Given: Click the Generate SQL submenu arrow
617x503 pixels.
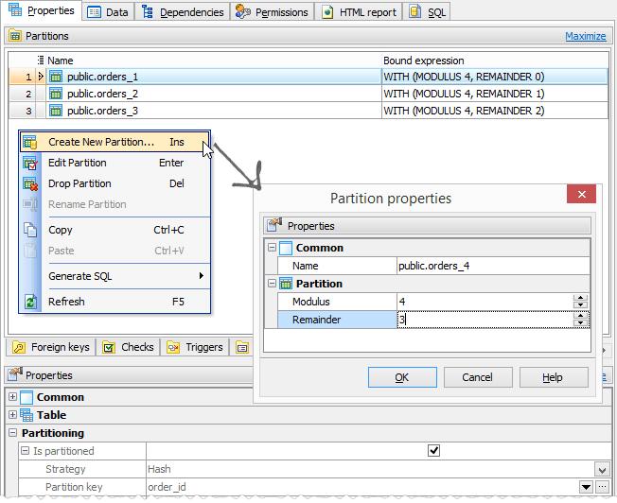Looking at the screenshot, I should pos(201,276).
